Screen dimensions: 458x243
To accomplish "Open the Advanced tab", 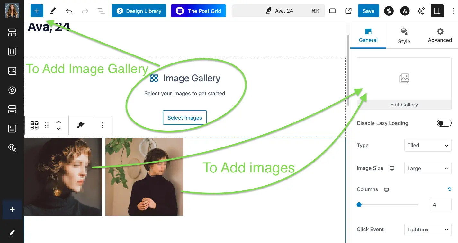I will pos(440,36).
